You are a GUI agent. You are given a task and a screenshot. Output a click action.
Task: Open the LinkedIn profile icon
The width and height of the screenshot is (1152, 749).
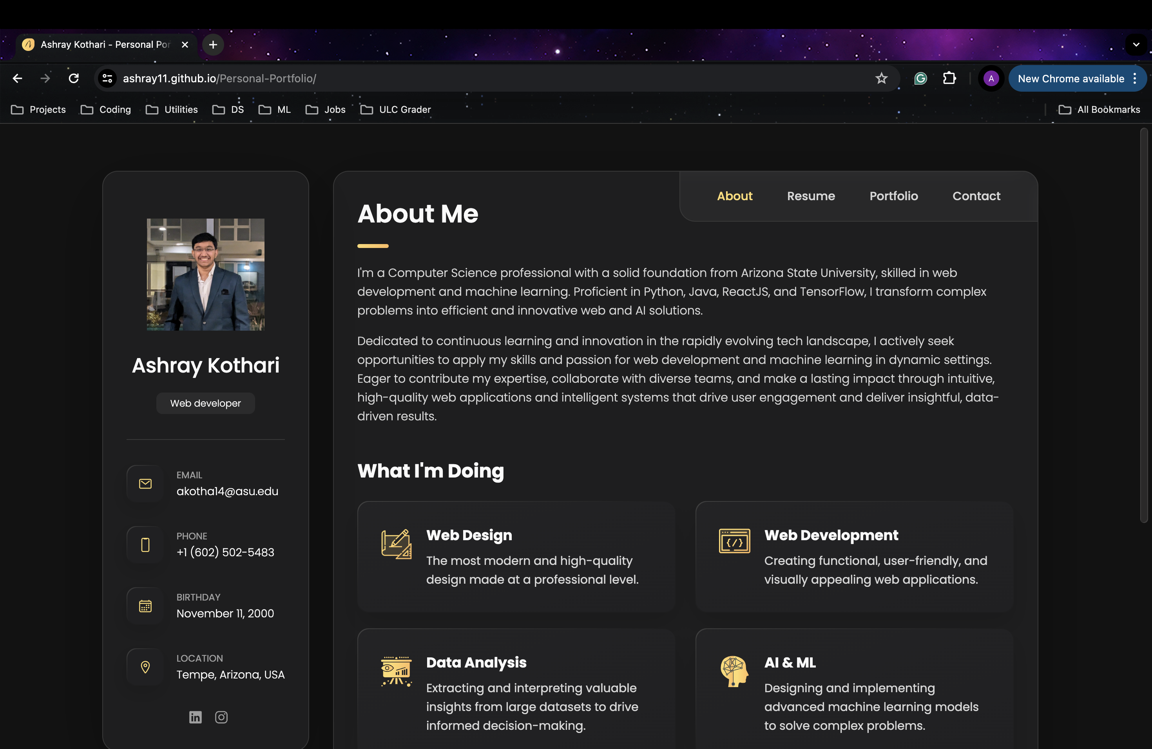[x=195, y=717]
